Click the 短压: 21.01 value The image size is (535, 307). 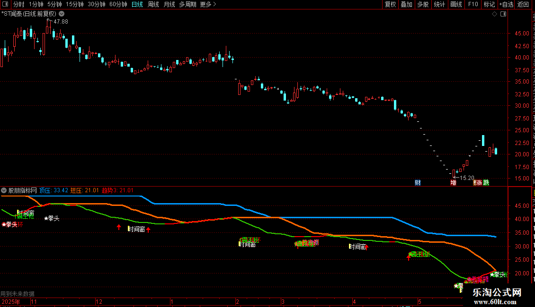point(85,191)
